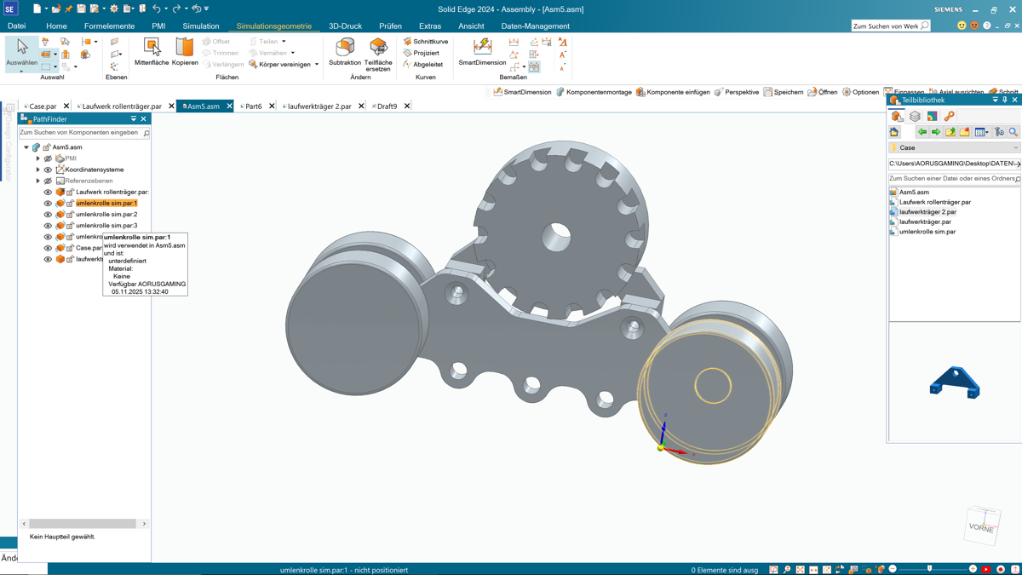Click Komponente einfügen in command bar
The width and height of the screenshot is (1022, 575).
673,92
